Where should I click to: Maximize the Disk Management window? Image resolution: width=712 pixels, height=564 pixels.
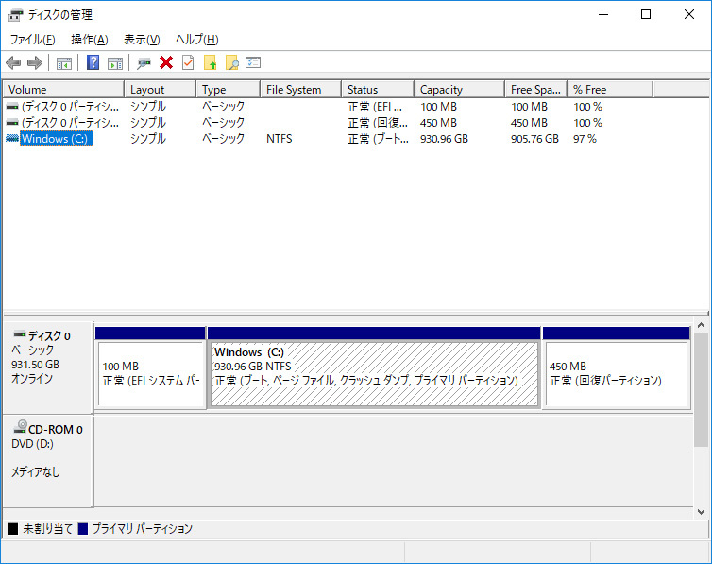tap(646, 14)
